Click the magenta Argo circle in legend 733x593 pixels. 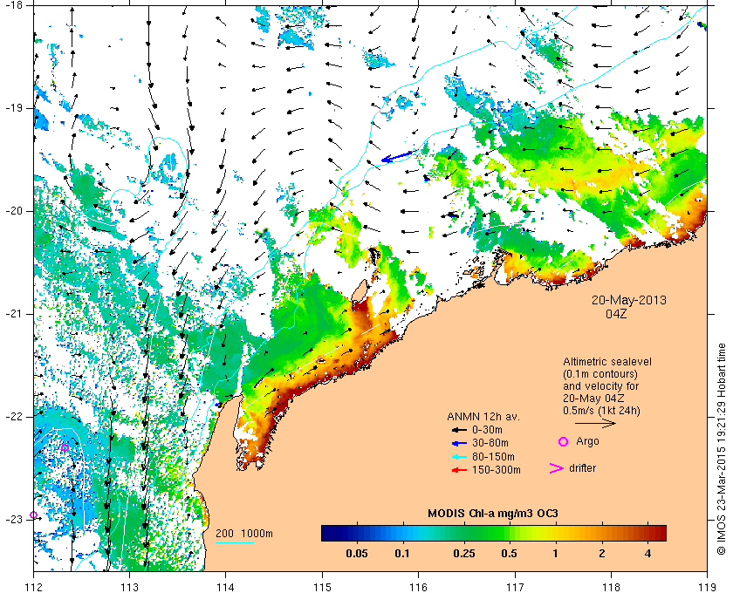pos(564,441)
